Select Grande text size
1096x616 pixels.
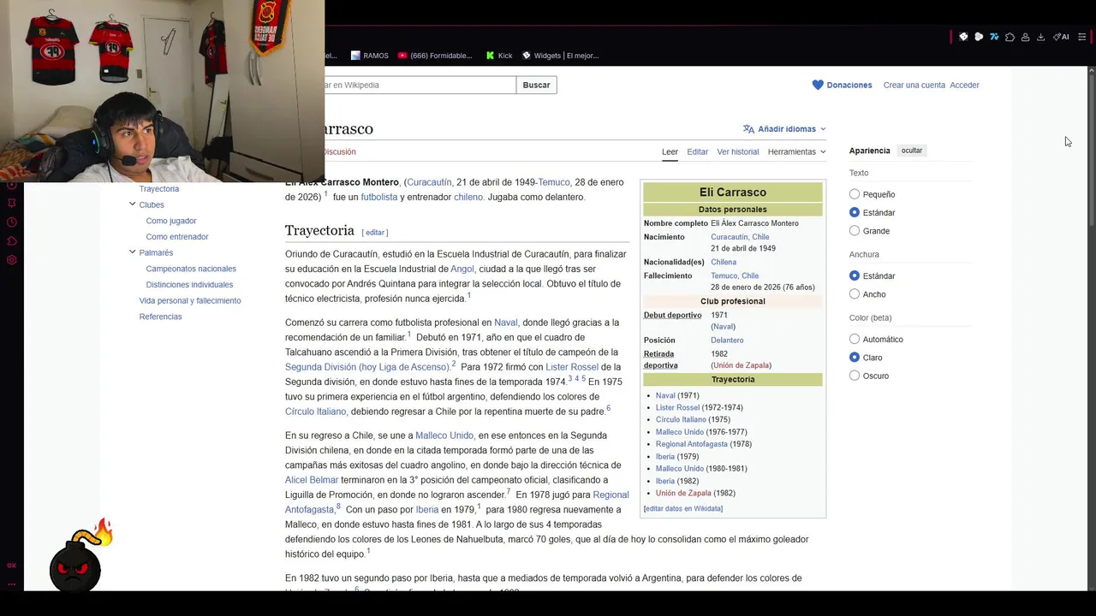pyautogui.click(x=855, y=231)
